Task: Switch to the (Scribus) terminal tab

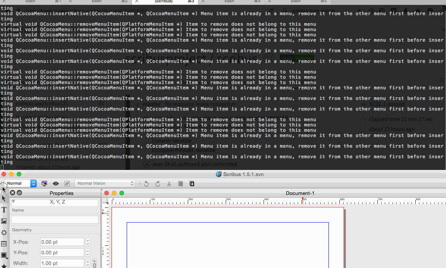Action: pyautogui.click(x=164, y=2)
